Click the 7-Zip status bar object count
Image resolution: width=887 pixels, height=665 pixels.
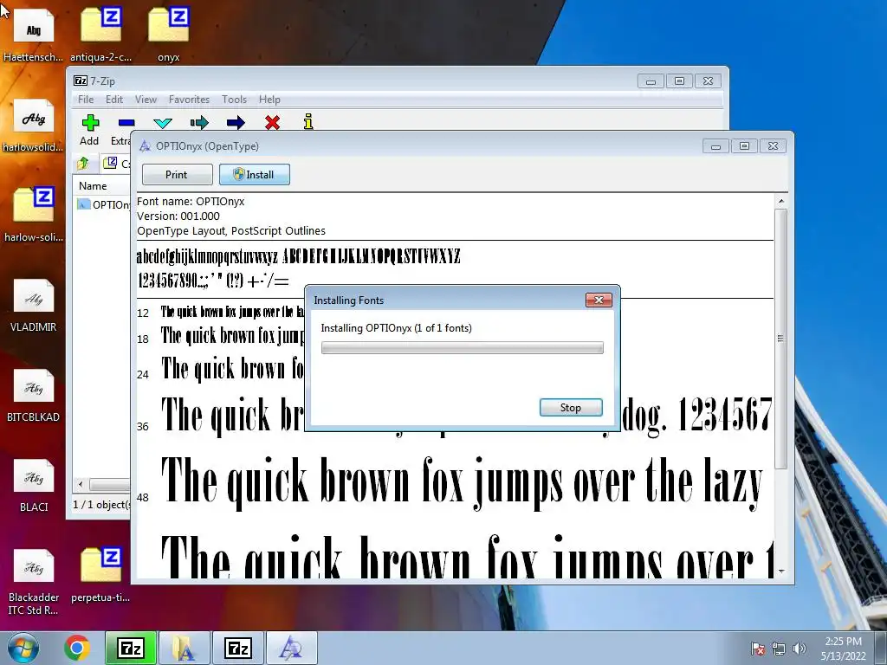[x=101, y=505]
